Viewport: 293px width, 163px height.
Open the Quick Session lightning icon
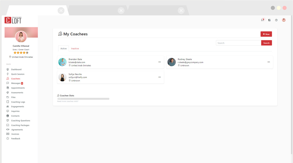8,74
